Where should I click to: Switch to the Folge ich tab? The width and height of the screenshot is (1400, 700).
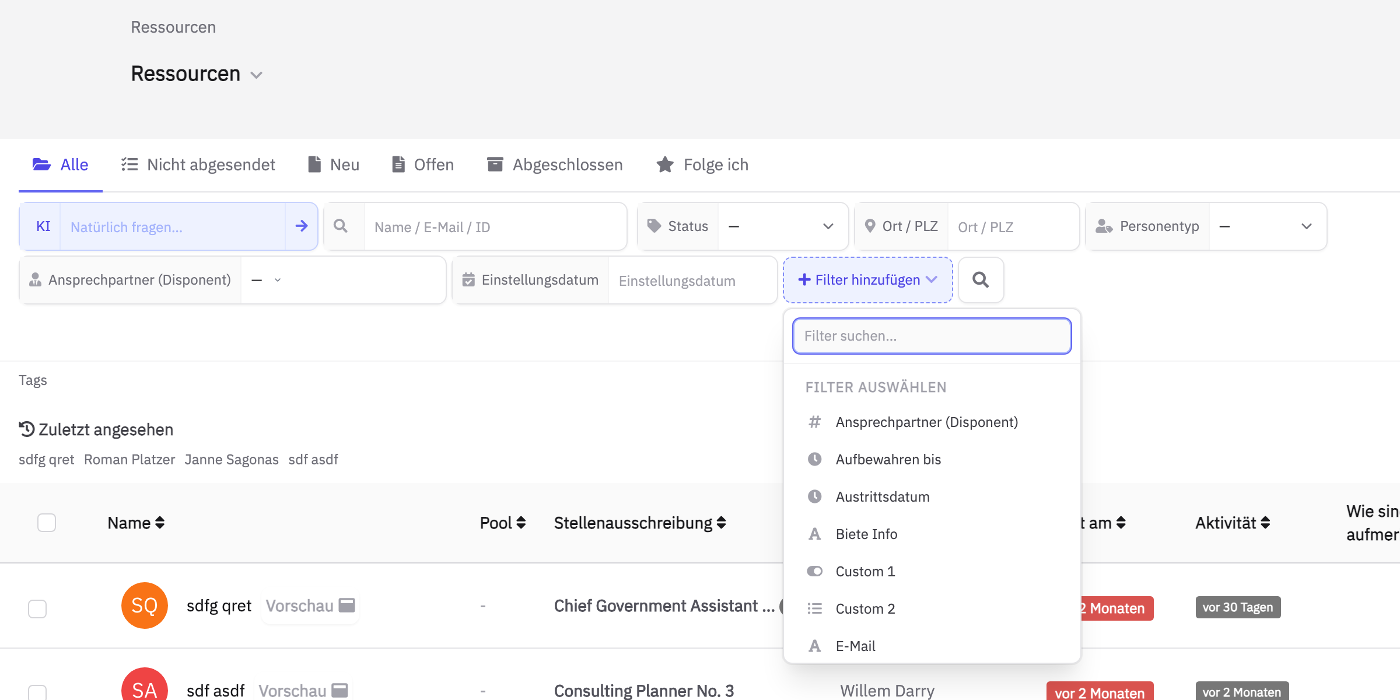point(702,164)
